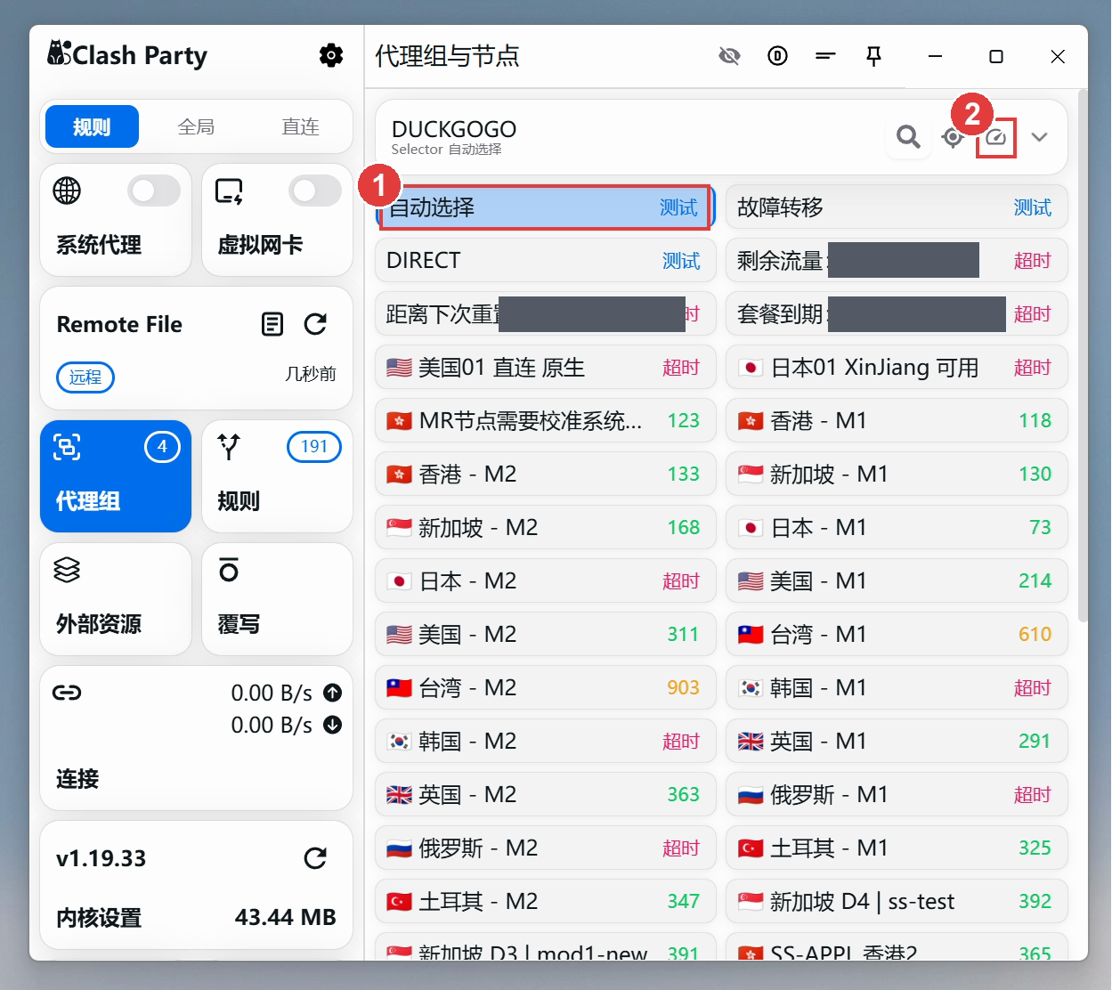Open 内核设置 label

click(x=99, y=918)
